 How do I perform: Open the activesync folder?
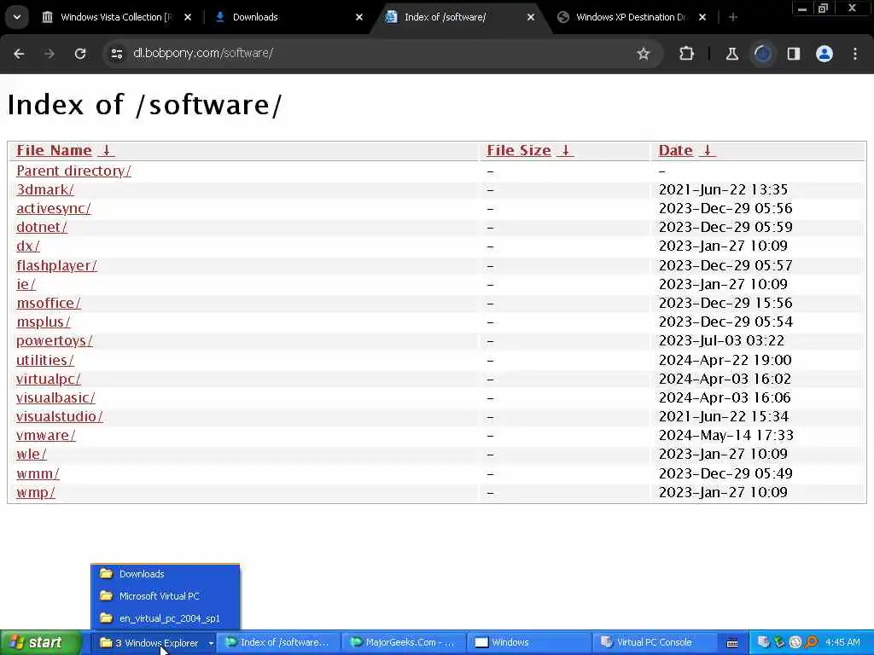[x=54, y=209]
